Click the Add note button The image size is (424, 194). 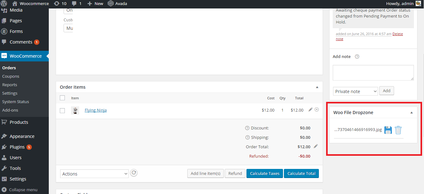387,91
